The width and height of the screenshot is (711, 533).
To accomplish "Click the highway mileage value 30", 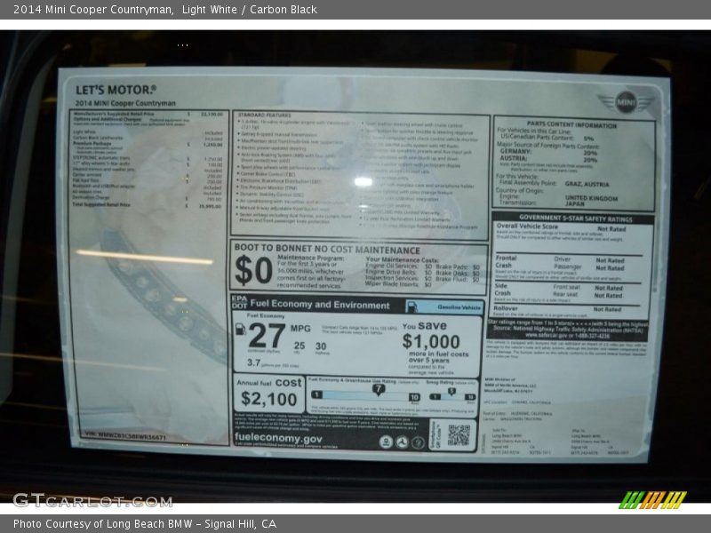I will 321,346.
